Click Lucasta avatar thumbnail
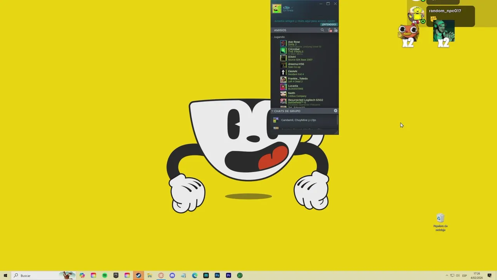 coord(283,87)
